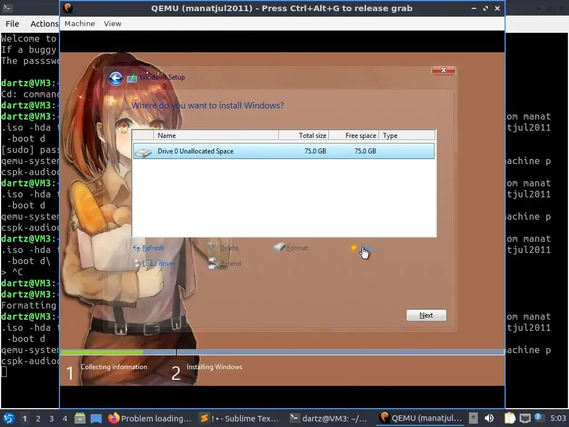569x427 pixels.
Task: Switch to the Sublime Text taskbar entry
Action: point(240,418)
